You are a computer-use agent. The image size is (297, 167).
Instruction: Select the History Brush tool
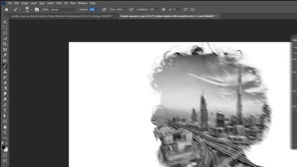[5, 77]
